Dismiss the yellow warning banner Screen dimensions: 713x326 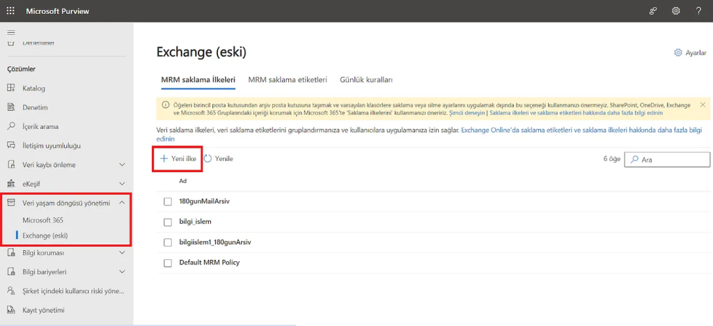coord(703,104)
